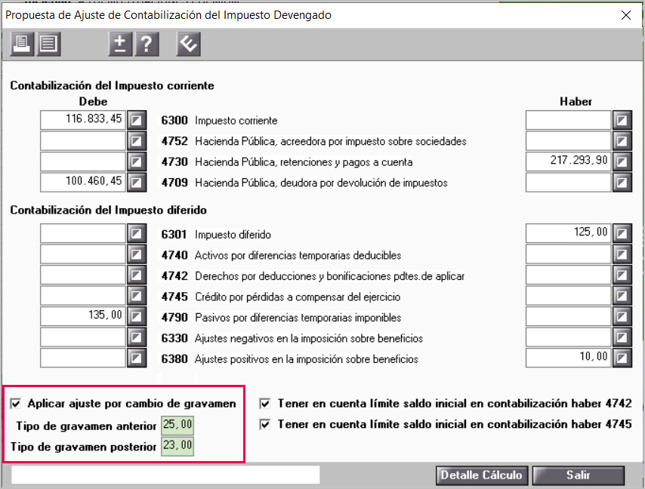Open edit icon beside 6301 Haber amount
The width and height of the screenshot is (645, 489).
[x=622, y=234]
